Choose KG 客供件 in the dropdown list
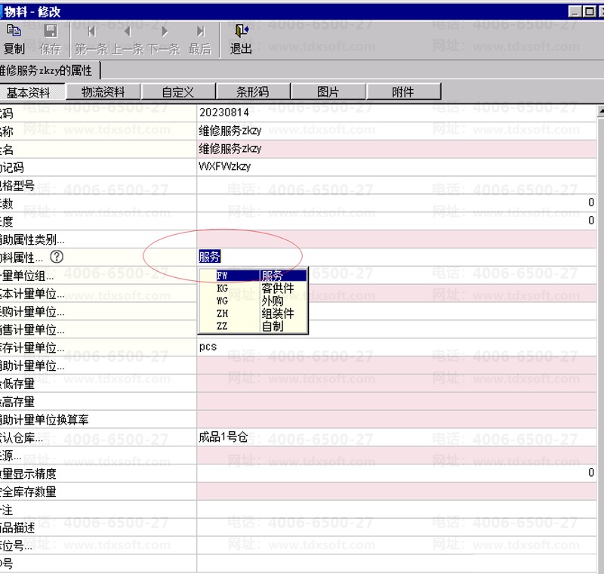 tap(253, 289)
